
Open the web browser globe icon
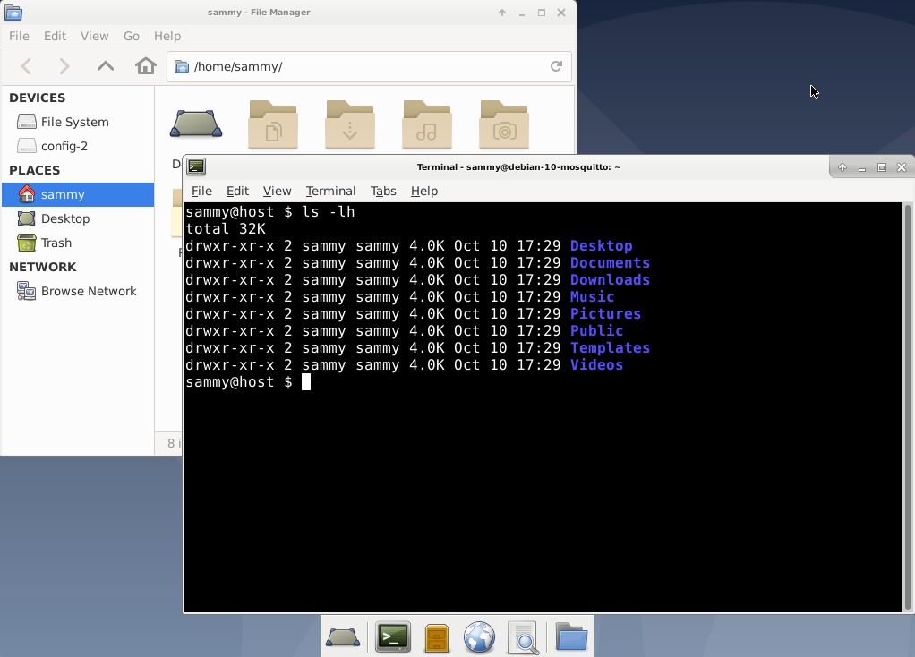click(479, 637)
